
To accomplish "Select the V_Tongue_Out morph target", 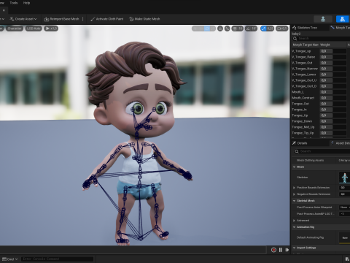I will click(x=302, y=63).
